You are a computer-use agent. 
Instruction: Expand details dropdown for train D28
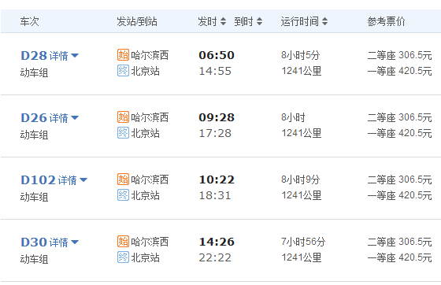pyautogui.click(x=64, y=56)
